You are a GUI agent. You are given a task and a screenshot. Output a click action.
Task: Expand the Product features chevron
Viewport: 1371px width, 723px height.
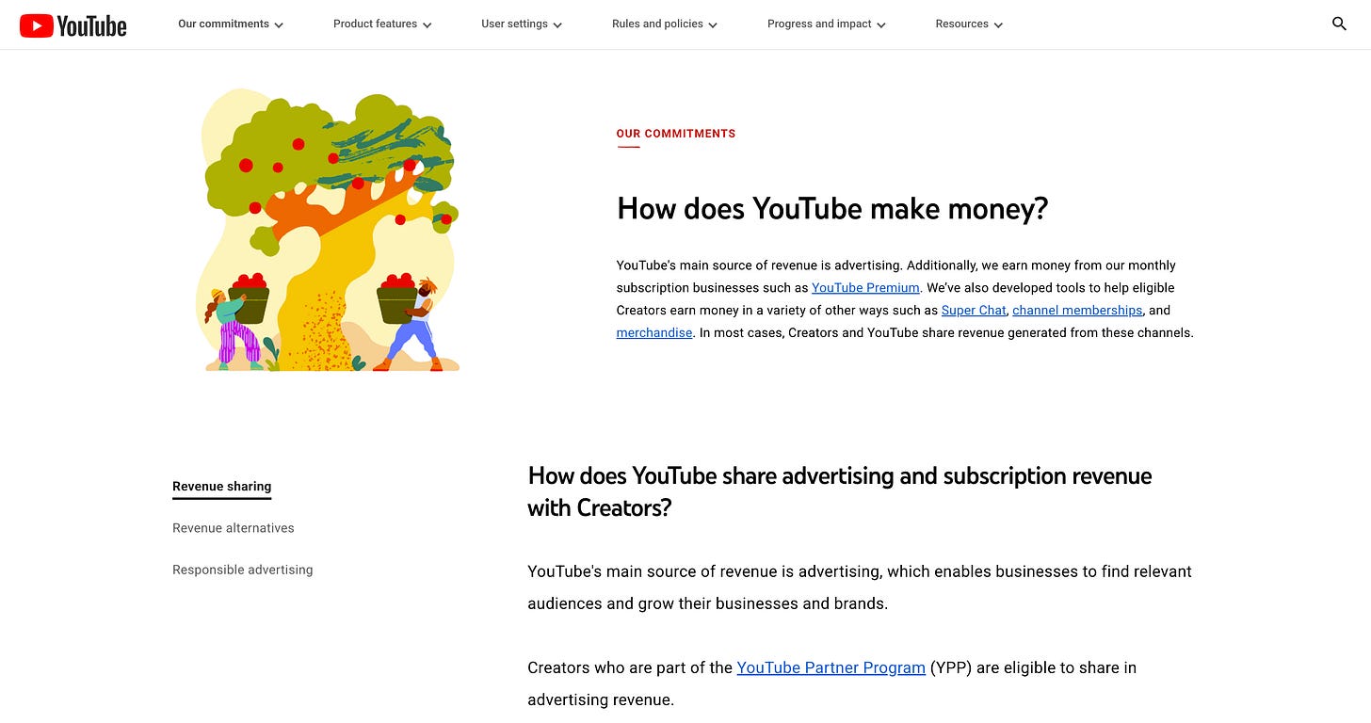[x=427, y=25]
